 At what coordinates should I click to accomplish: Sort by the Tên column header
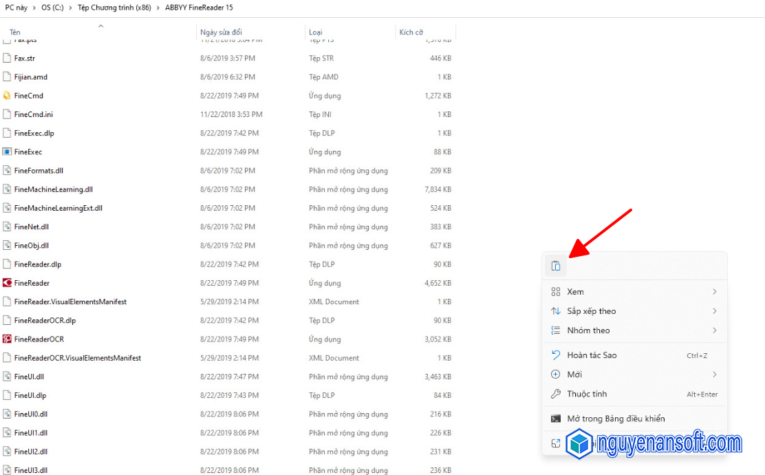point(15,32)
